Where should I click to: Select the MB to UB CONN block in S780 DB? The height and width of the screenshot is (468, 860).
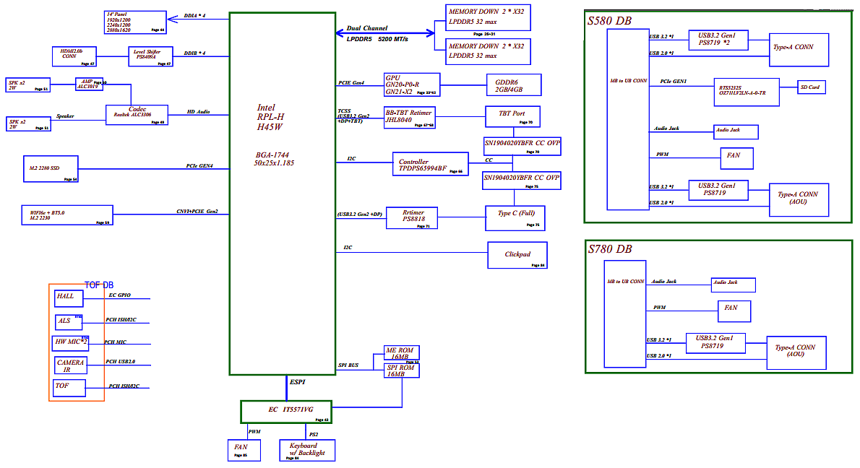coord(625,314)
